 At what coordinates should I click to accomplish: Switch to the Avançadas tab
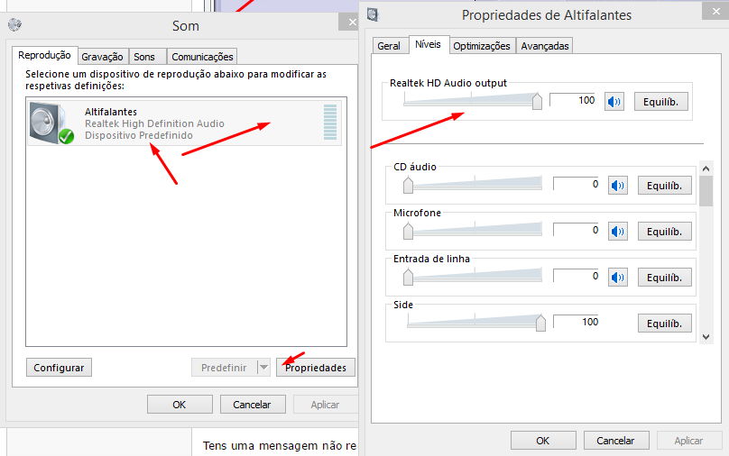[x=545, y=46]
